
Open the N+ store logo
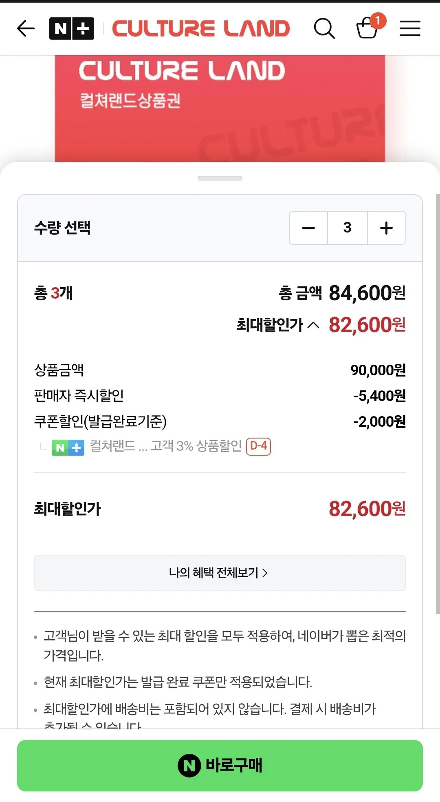pos(72,29)
